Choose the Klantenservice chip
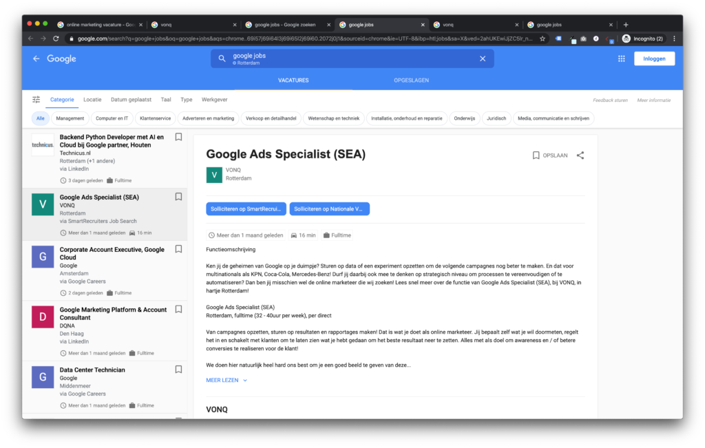This screenshot has height=448, width=705. point(155,118)
